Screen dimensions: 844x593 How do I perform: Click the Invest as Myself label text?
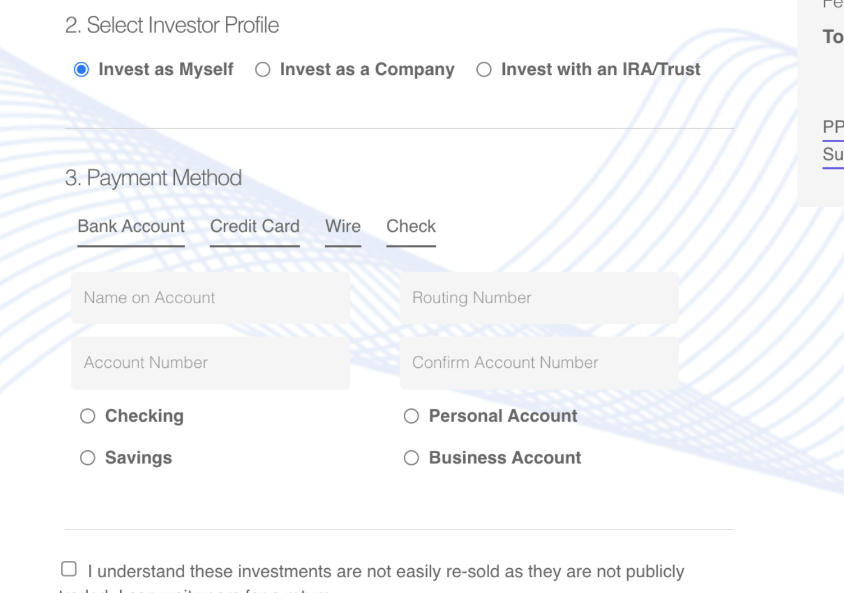tap(166, 70)
